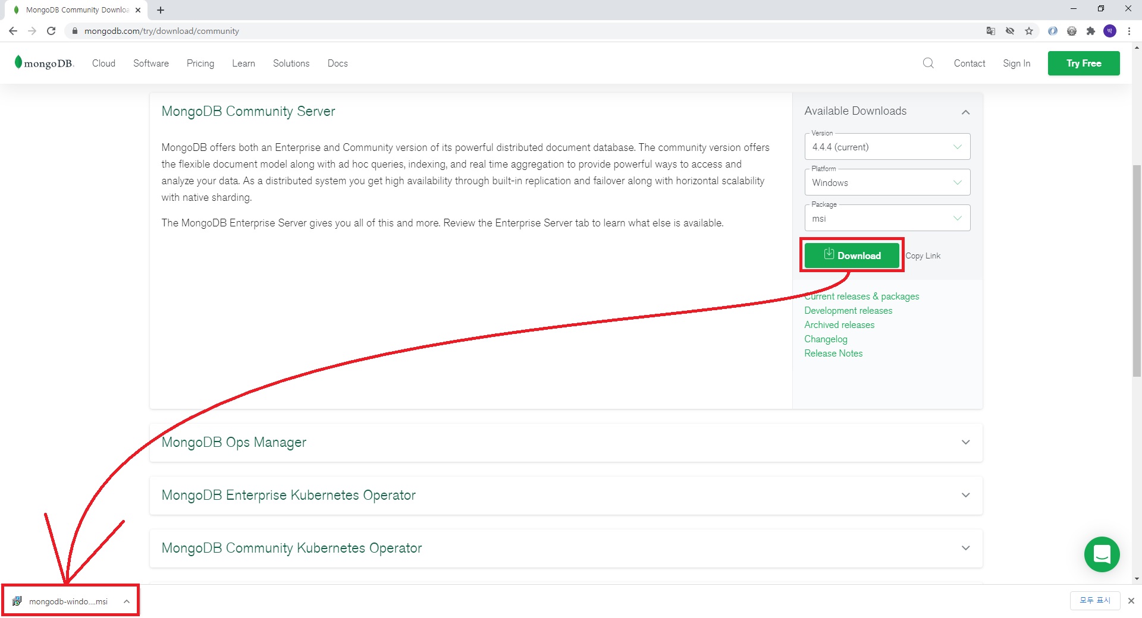Click the Sign In link
The image size is (1142, 618).
coord(1016,63)
